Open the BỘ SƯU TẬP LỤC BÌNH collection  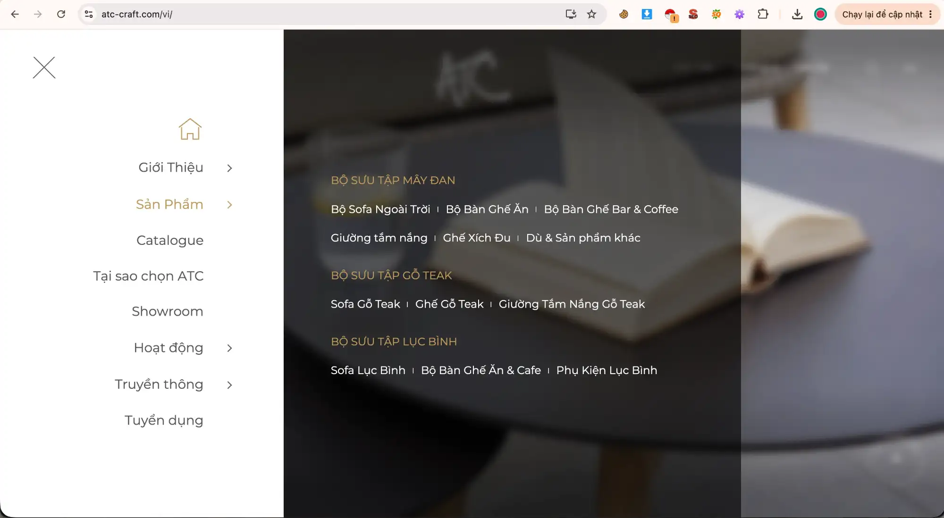(x=394, y=342)
